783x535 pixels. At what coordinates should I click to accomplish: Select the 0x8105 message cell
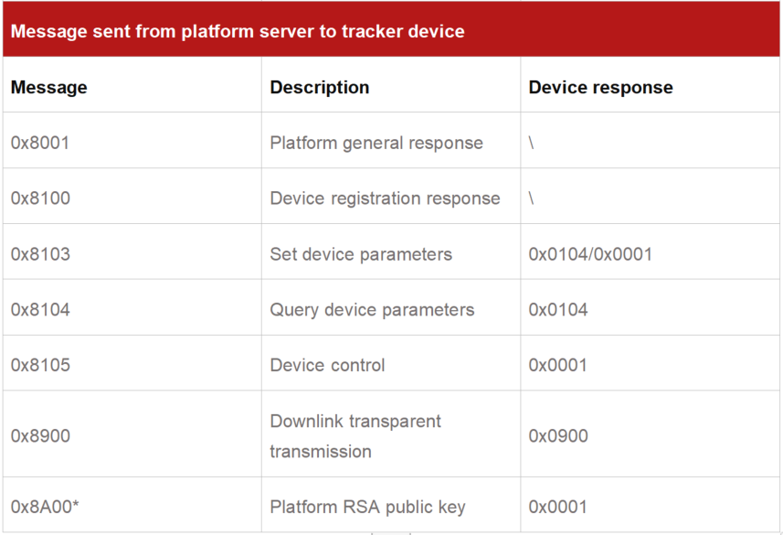40,365
